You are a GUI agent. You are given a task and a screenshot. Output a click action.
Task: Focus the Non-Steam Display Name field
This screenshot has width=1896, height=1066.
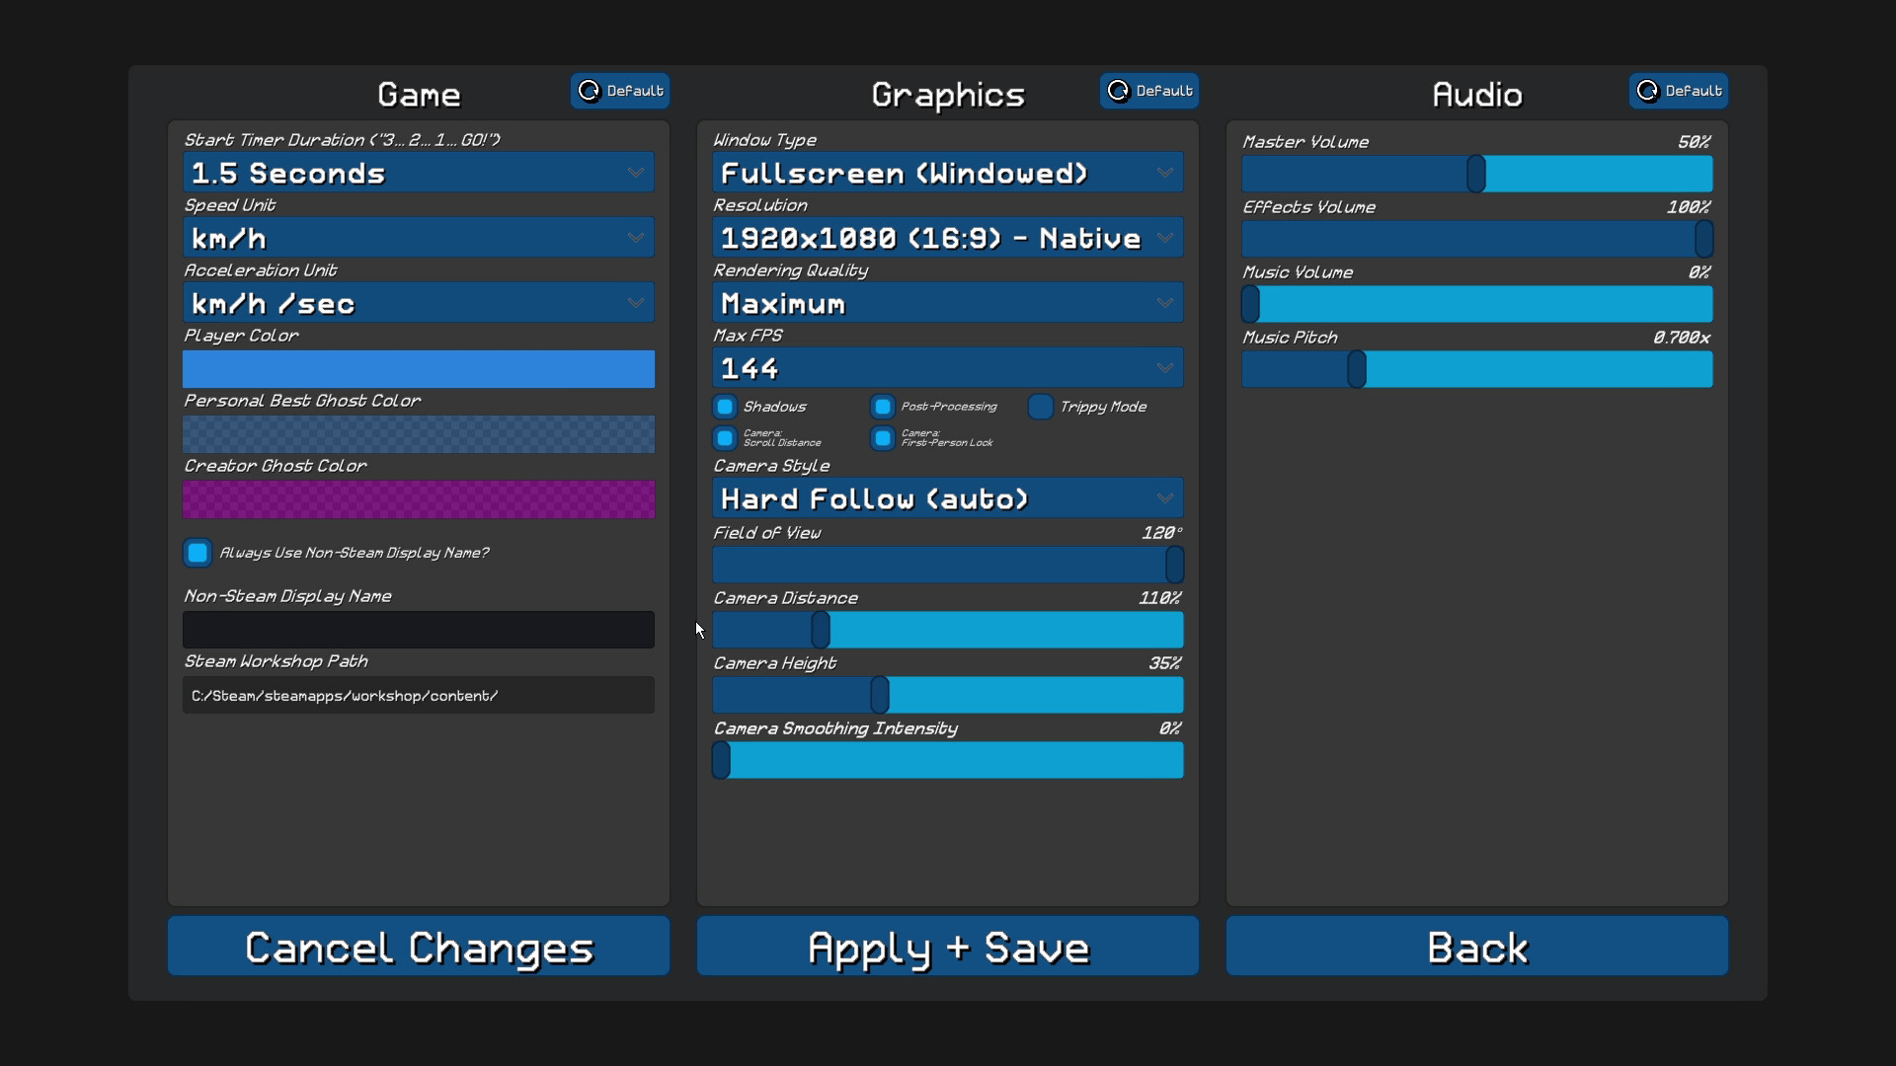[419, 630]
